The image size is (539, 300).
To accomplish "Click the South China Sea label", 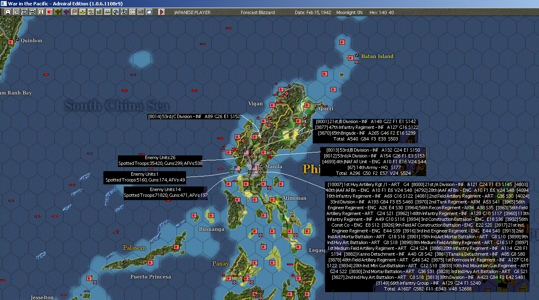I will (118, 105).
